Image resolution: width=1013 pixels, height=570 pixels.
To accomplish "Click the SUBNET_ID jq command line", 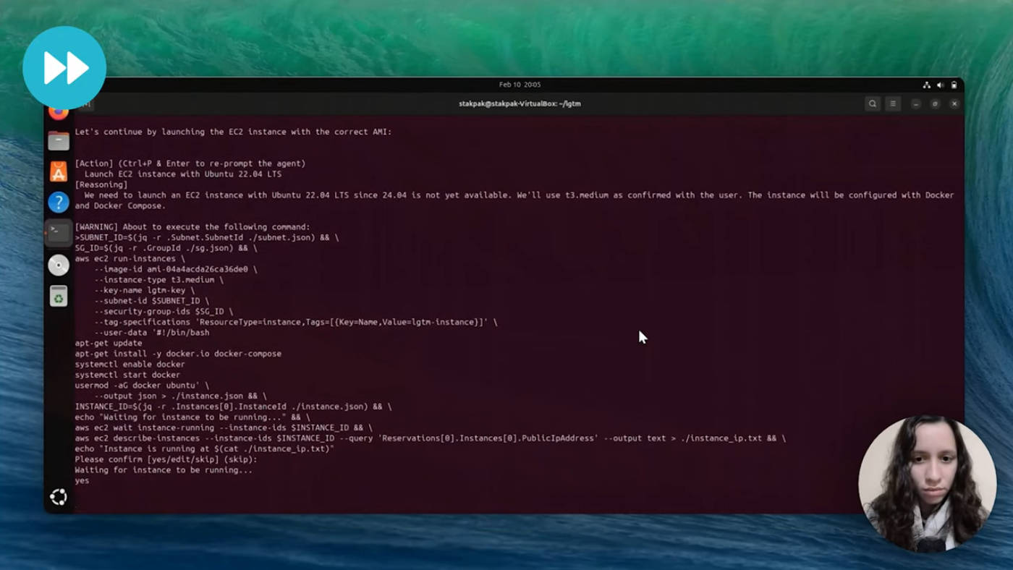I will 207,237.
